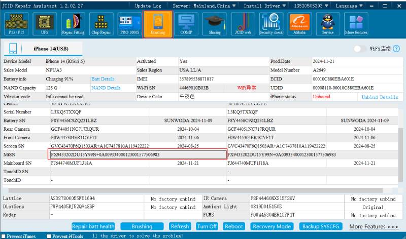Viewport: 406px width, 239px height.
Task: Open NAND Details link
Action: (x=106, y=88)
